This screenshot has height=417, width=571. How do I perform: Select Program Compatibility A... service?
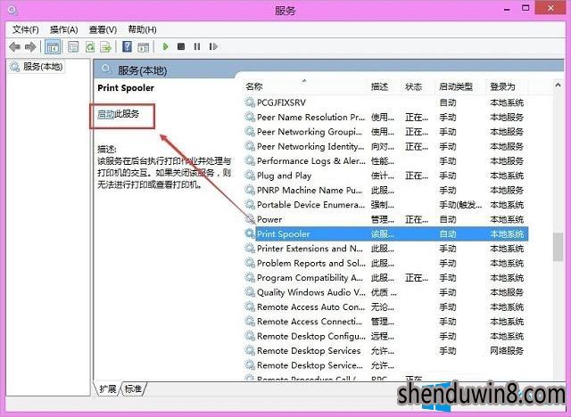click(386, 278)
